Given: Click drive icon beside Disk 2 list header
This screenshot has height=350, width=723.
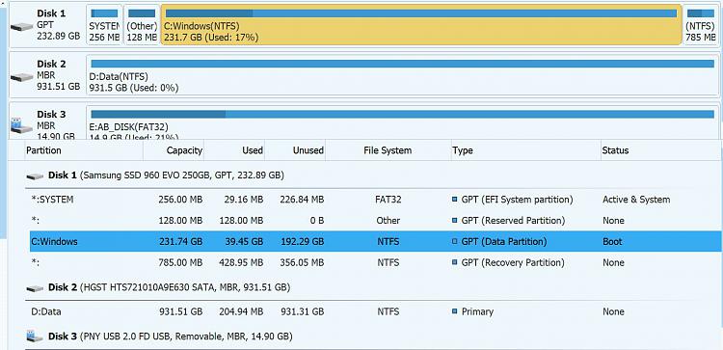Looking at the screenshot, I should click(x=35, y=288).
